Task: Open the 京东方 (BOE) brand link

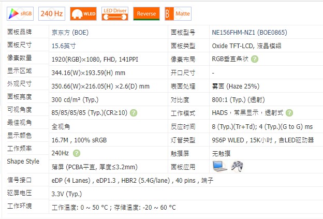Action: click(70, 33)
